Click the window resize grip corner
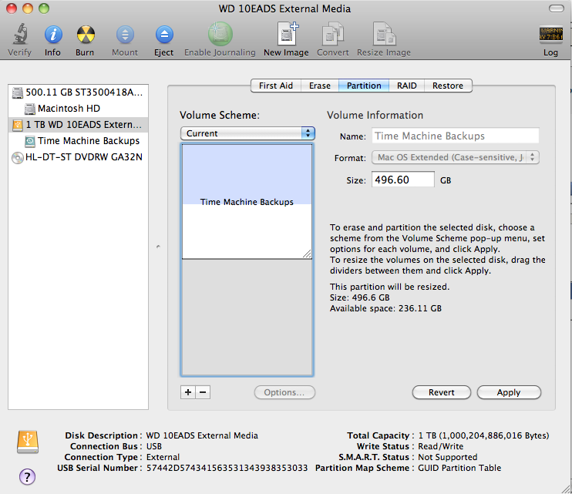Viewport: 572px width, 494px height. (566, 488)
